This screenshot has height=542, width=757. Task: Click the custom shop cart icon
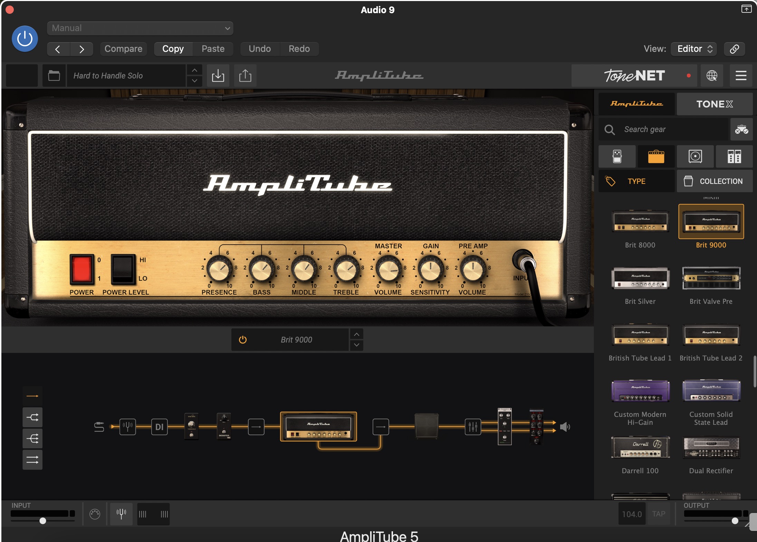pyautogui.click(x=741, y=129)
